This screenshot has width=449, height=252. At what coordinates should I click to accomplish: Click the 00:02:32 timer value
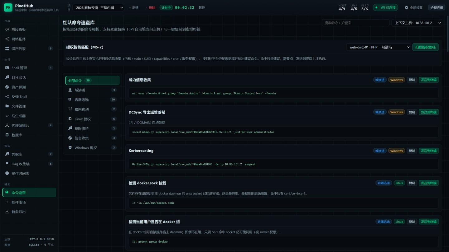pos(185,7)
